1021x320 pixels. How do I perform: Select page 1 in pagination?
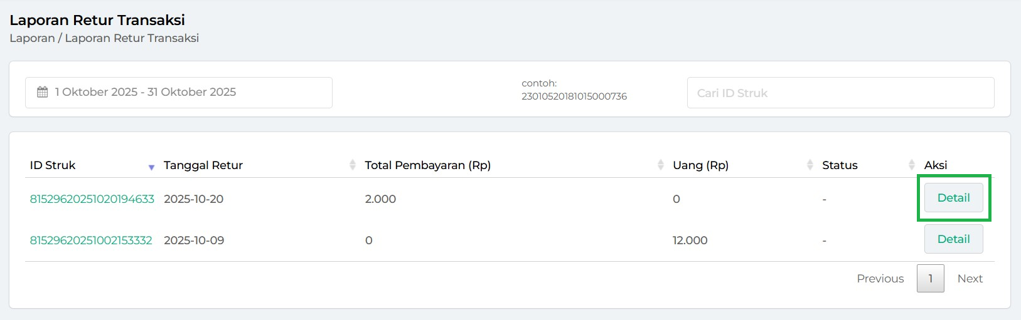[x=930, y=279]
